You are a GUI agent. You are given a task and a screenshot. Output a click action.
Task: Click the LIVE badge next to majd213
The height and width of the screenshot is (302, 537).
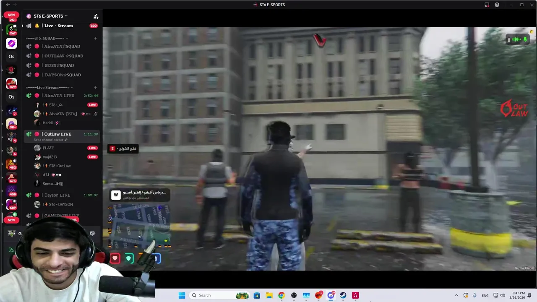click(x=93, y=157)
